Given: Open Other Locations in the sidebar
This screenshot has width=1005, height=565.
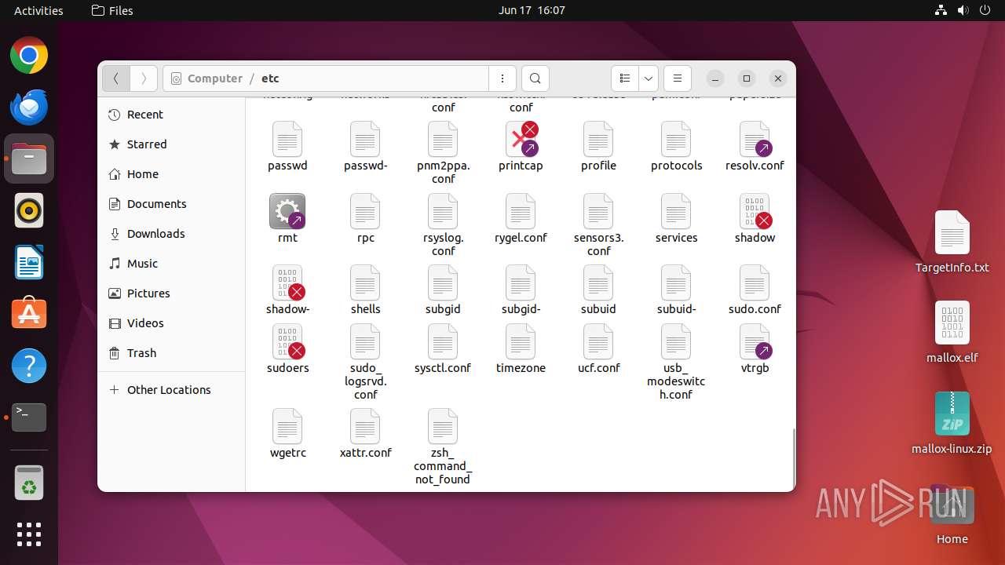Looking at the screenshot, I should point(171,390).
